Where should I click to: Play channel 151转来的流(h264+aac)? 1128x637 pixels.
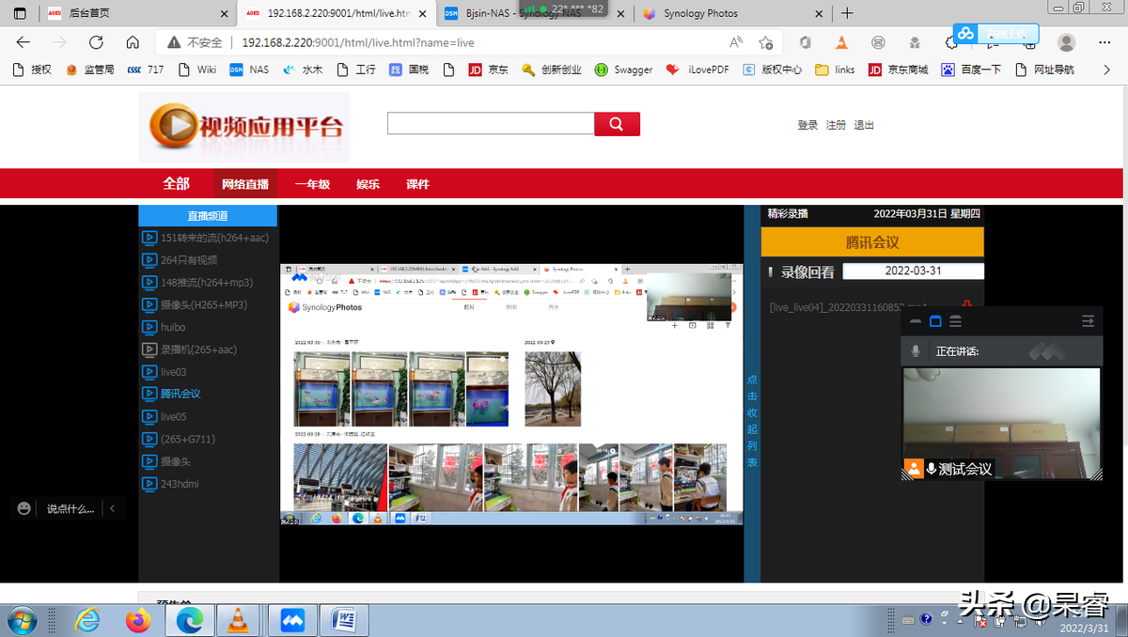[x=208, y=238]
